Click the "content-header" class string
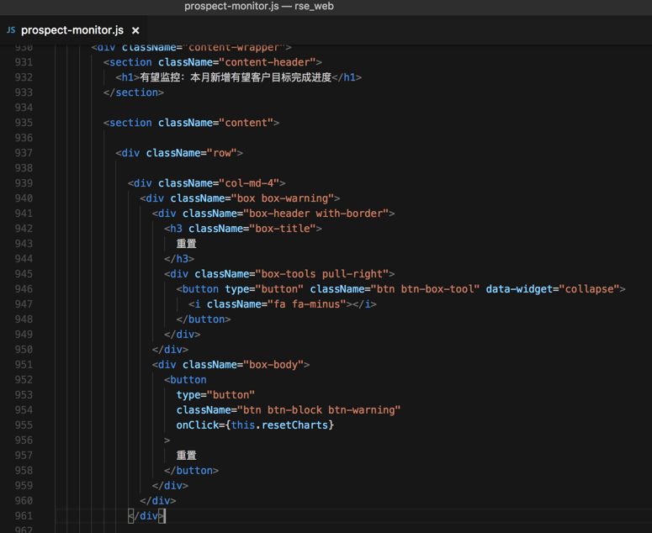Screen dimensions: 652x533 (x=269, y=62)
